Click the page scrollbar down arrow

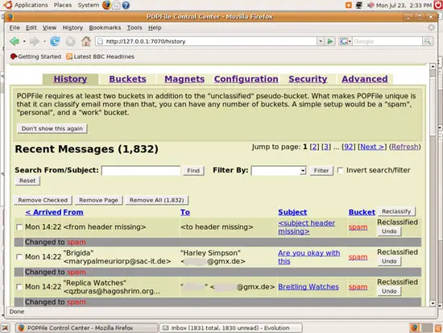433,304
